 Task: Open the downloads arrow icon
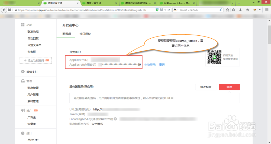pos(240,10)
